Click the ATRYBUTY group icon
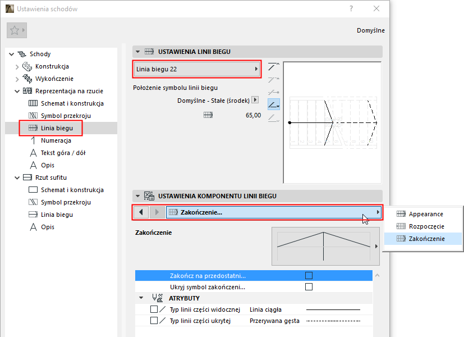Viewport: 464px width, 337px height. [158, 298]
